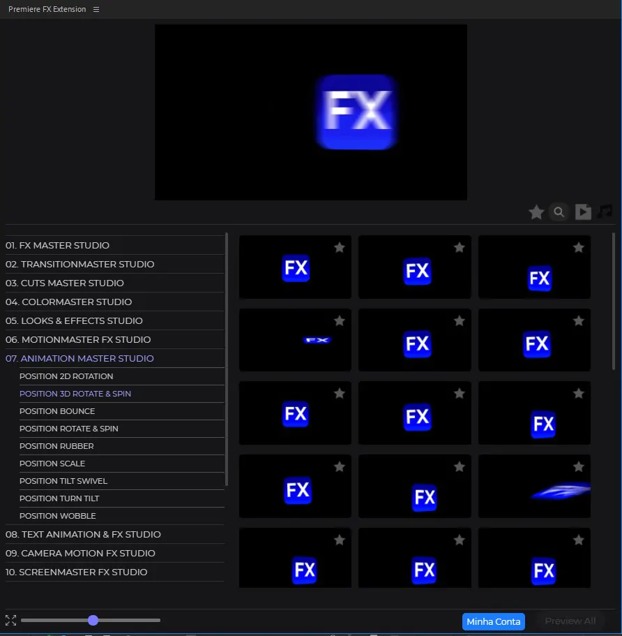The height and width of the screenshot is (636, 622).
Task: Click the favorites star icon in the toolbar
Action: click(x=536, y=212)
